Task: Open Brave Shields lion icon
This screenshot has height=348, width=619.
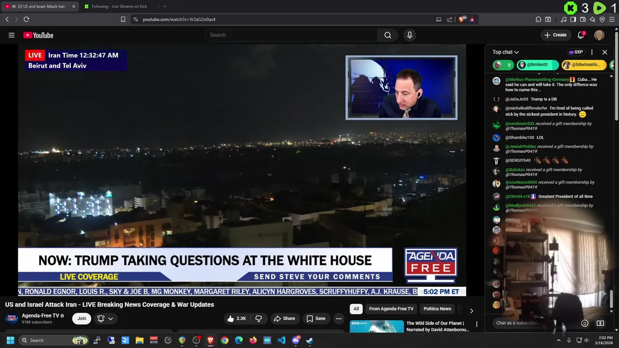Action: (462, 19)
